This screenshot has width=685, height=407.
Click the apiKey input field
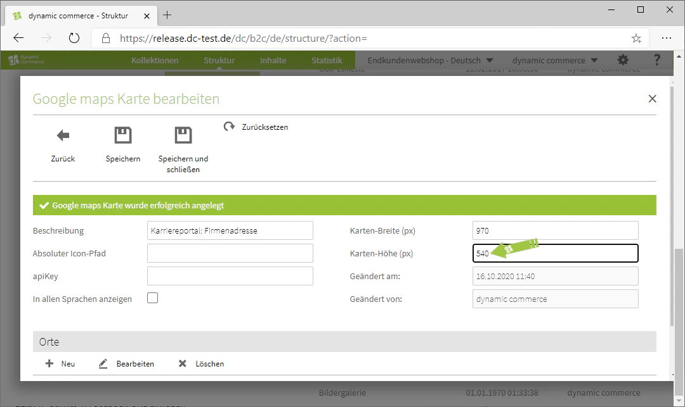230,276
